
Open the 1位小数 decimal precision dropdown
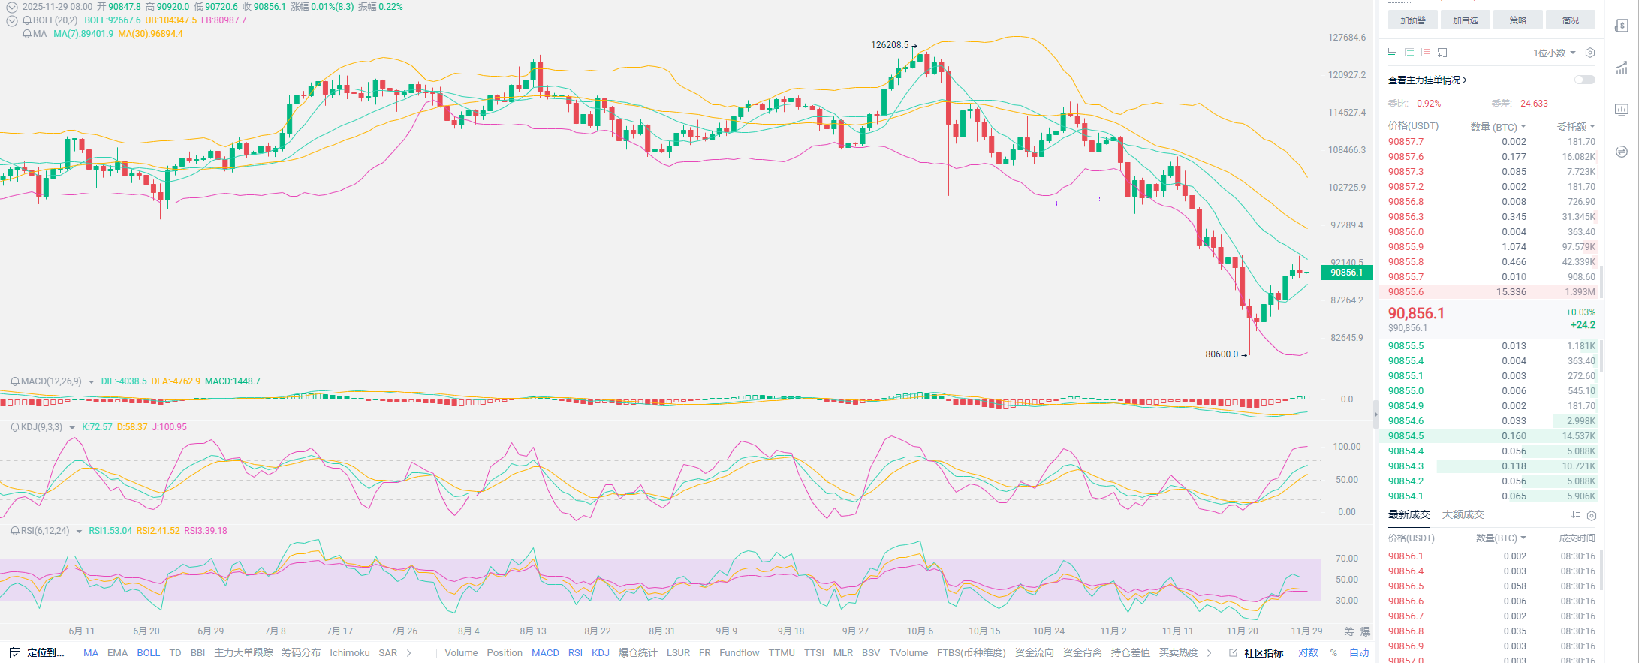tap(1554, 53)
